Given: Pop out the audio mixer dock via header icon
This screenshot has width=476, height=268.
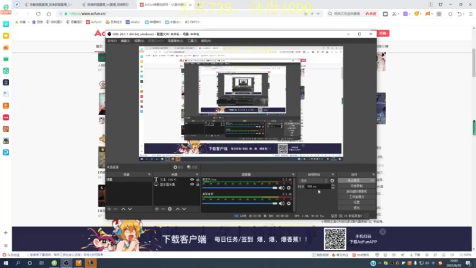Looking at the screenshot, I should [293, 174].
